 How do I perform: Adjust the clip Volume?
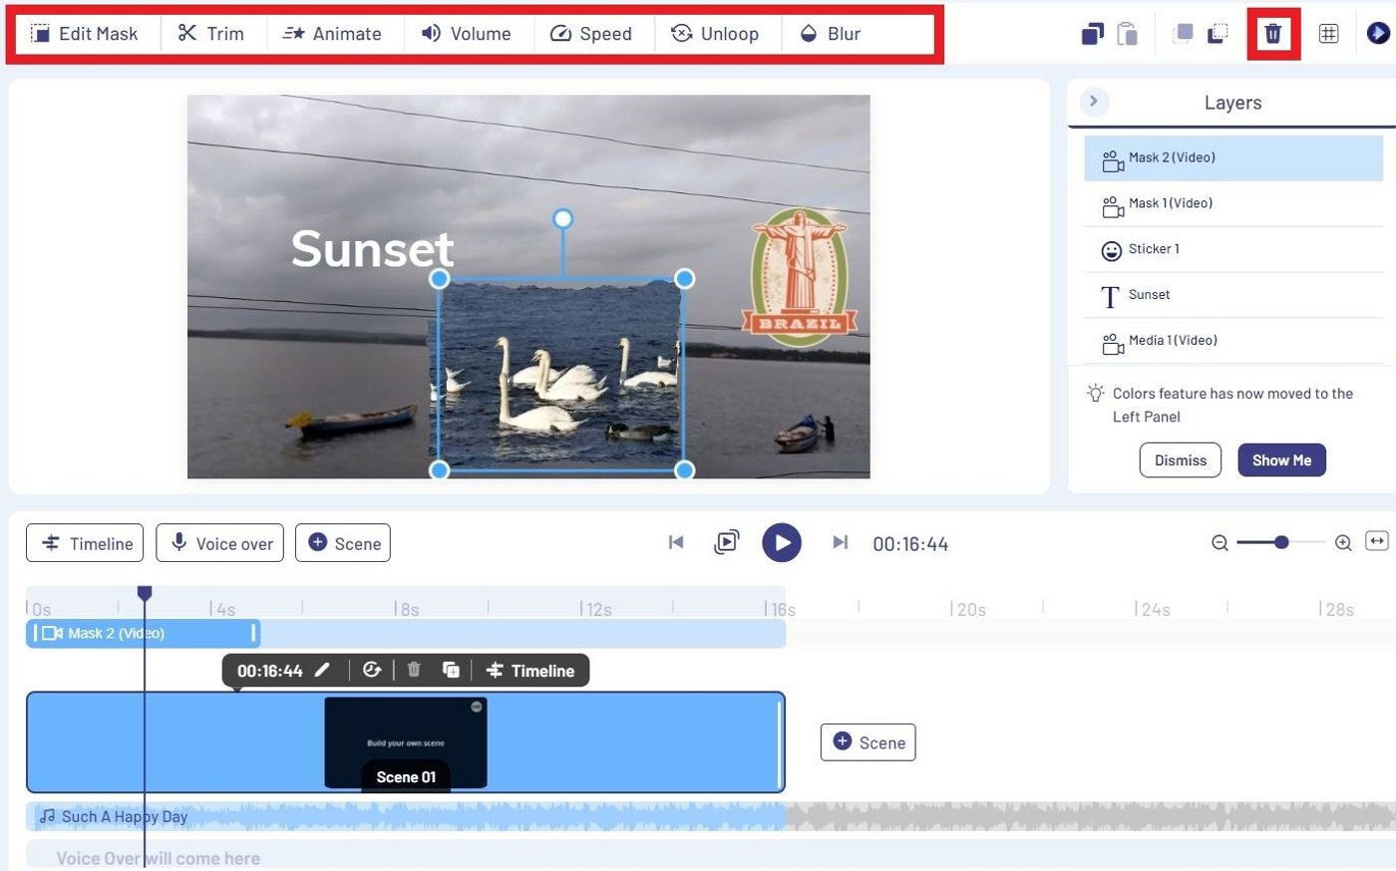468,33
